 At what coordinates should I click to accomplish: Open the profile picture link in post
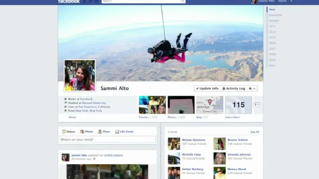pyautogui.click(x=113, y=155)
